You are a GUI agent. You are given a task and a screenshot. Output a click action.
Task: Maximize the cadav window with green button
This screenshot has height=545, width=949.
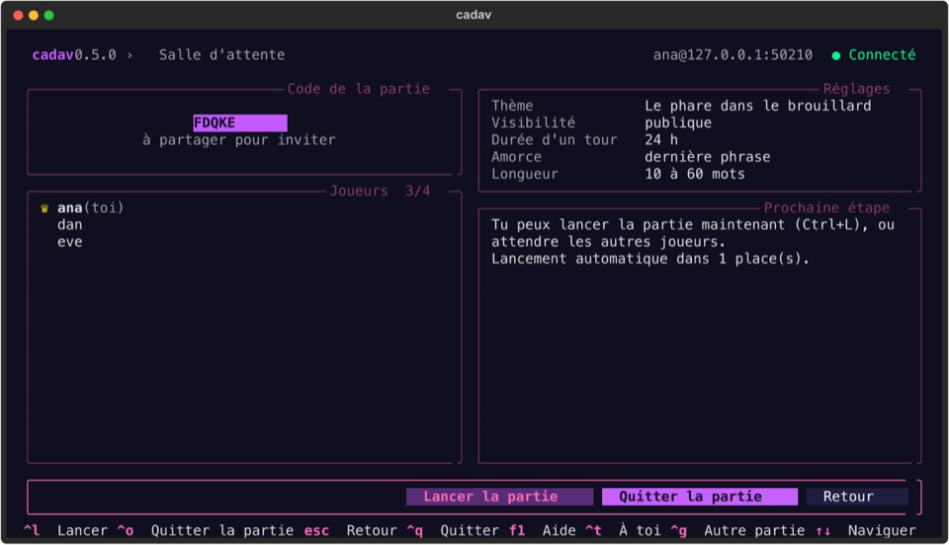pos(49,15)
